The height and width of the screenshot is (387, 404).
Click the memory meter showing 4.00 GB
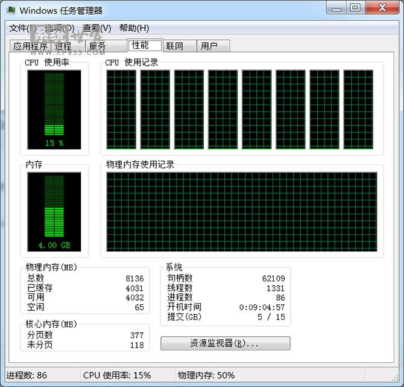tap(54, 212)
